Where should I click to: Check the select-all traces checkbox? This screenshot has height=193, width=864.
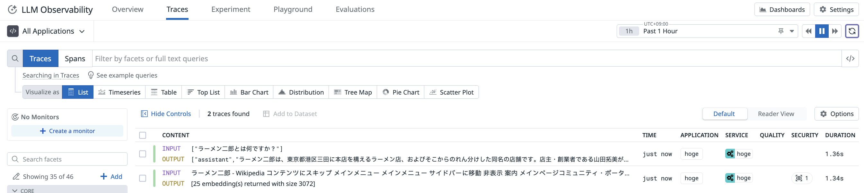(x=143, y=135)
